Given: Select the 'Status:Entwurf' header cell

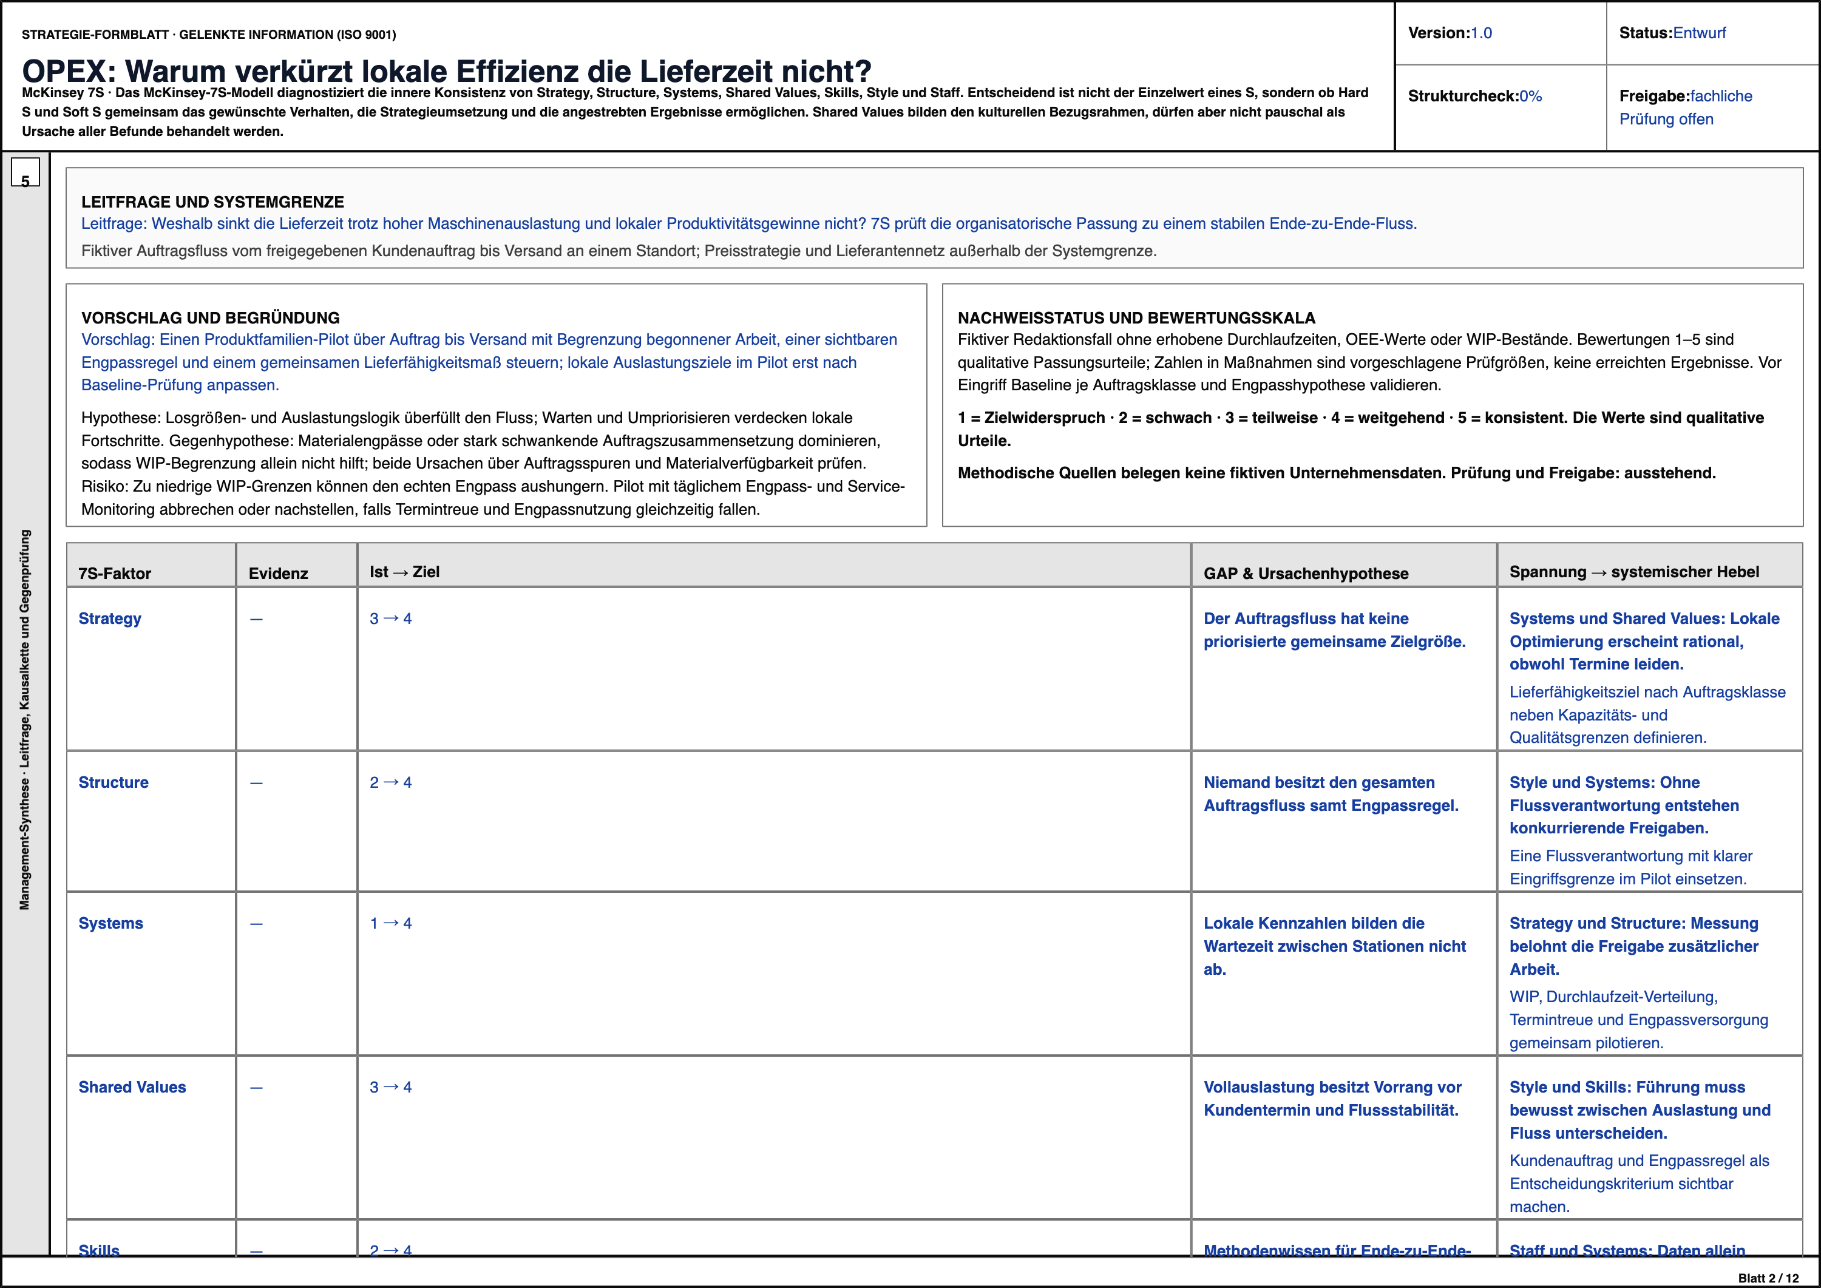Looking at the screenshot, I should point(1712,33).
